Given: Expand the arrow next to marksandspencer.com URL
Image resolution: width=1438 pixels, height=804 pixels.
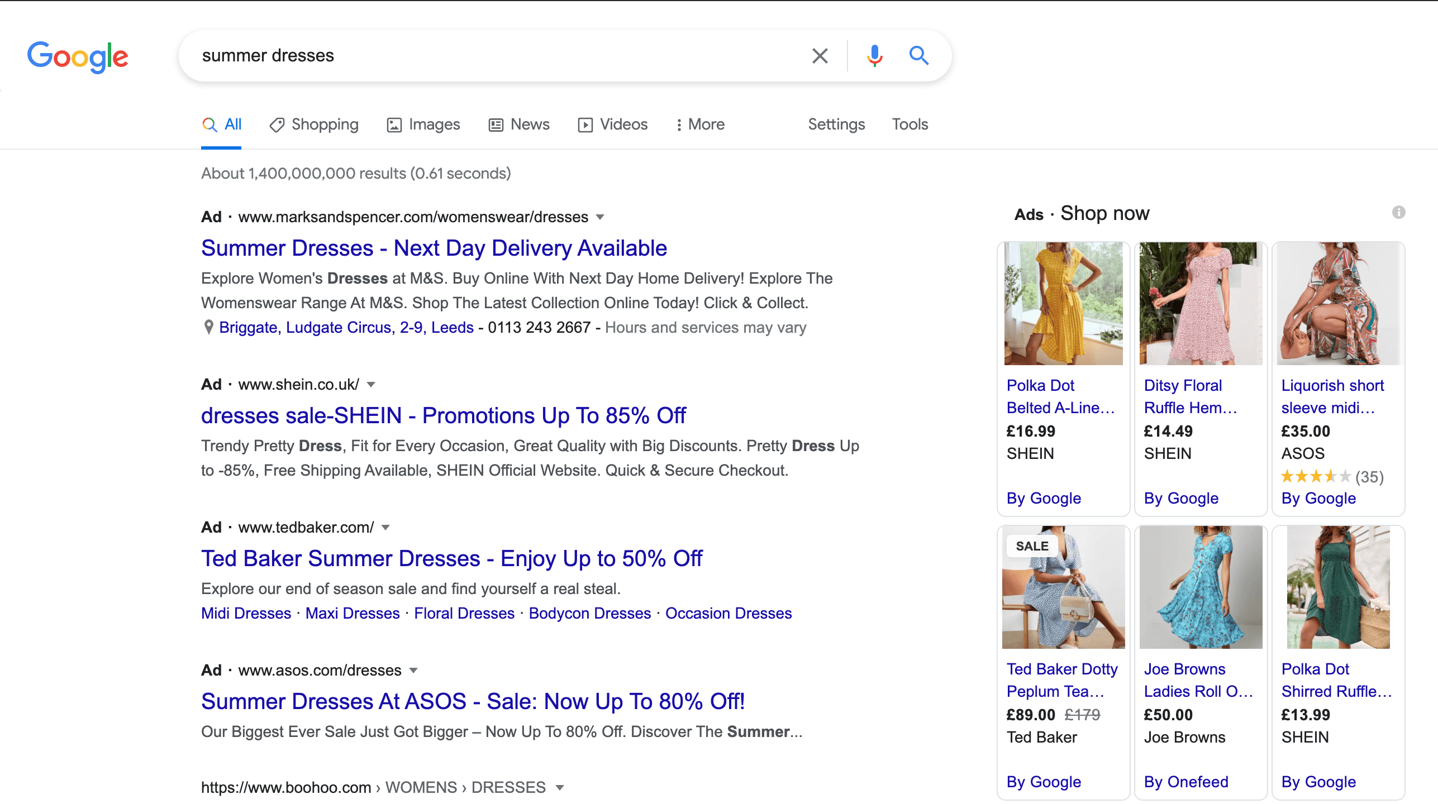Looking at the screenshot, I should coord(600,217).
